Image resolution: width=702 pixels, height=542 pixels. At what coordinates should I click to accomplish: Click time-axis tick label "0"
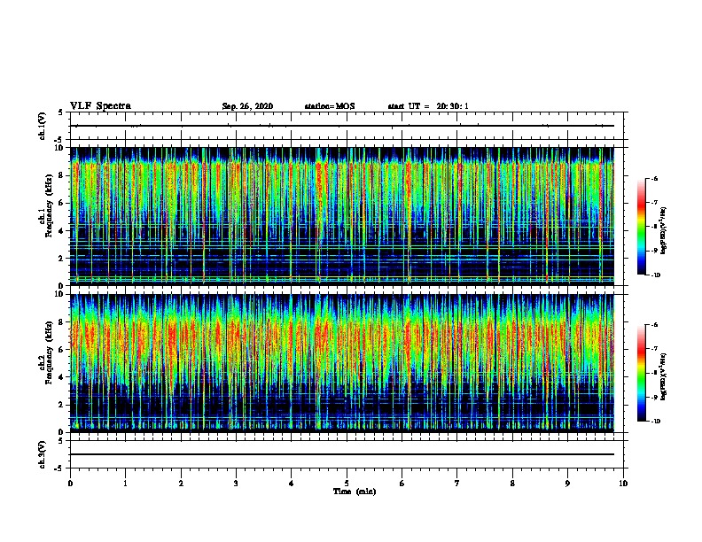click(70, 484)
